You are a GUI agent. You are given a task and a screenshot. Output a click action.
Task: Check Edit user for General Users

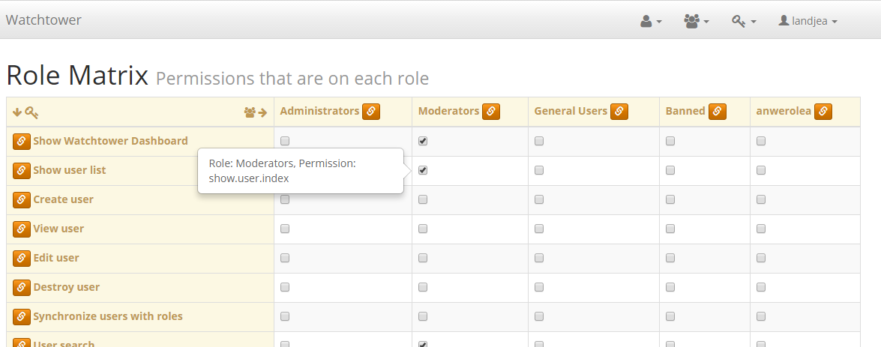539,258
